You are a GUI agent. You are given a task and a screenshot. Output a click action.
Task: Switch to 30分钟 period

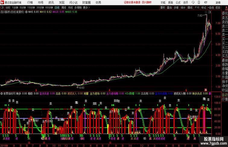click(40, 8)
